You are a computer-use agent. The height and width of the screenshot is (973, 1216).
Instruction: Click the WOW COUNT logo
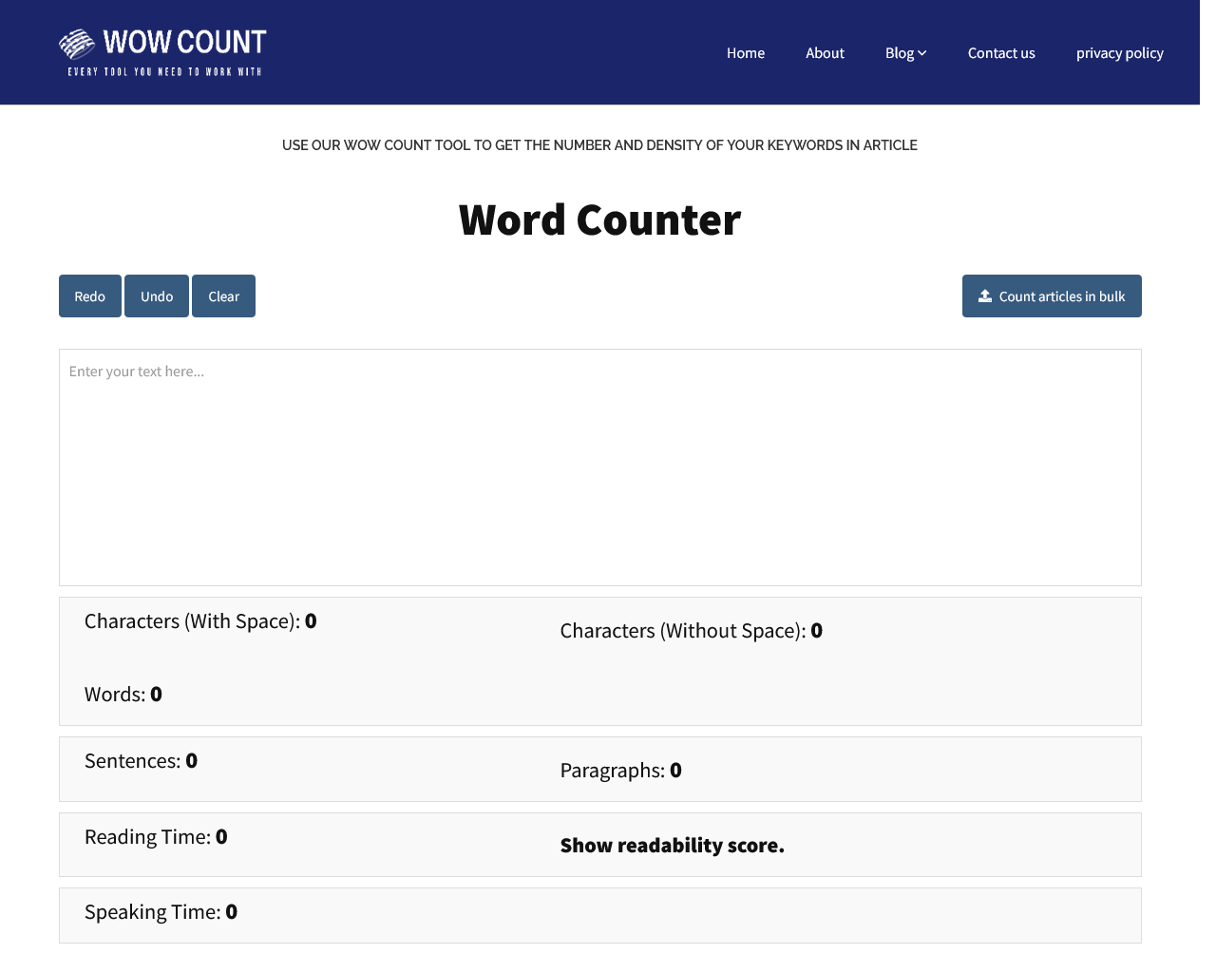(162, 52)
